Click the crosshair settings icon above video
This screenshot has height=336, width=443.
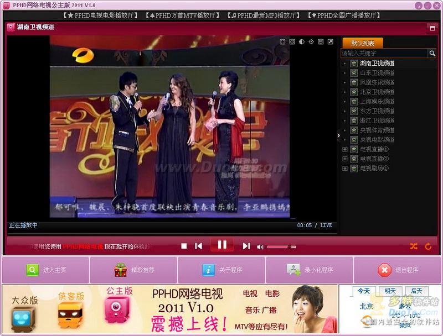(x=311, y=41)
